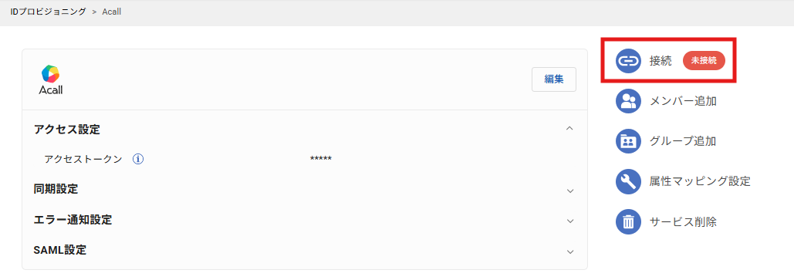The width and height of the screenshot is (794, 280).
Task: Expand the SAML設定 section chevron
Action: tap(570, 251)
